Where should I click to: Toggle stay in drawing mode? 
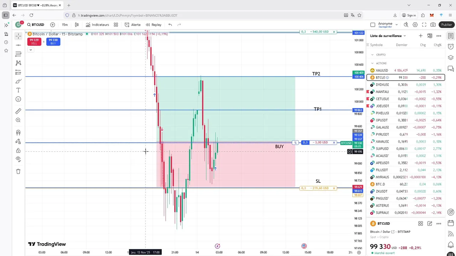coord(18,142)
